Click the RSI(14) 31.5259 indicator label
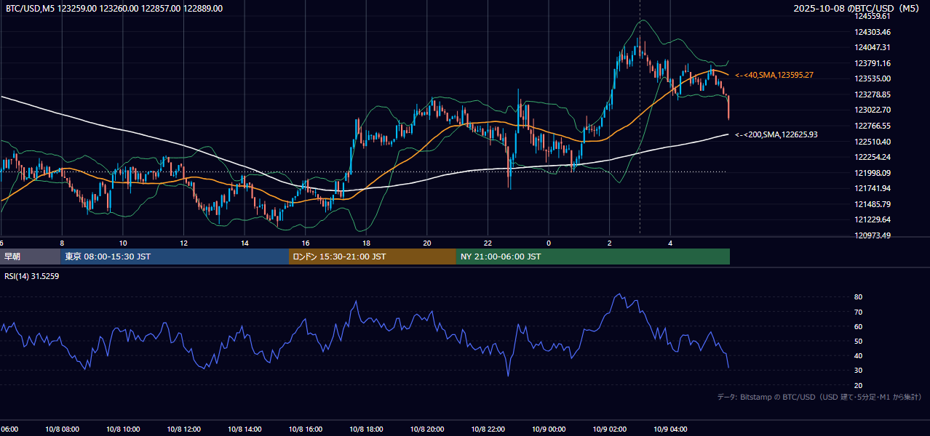This screenshot has height=436, width=930. click(x=32, y=276)
